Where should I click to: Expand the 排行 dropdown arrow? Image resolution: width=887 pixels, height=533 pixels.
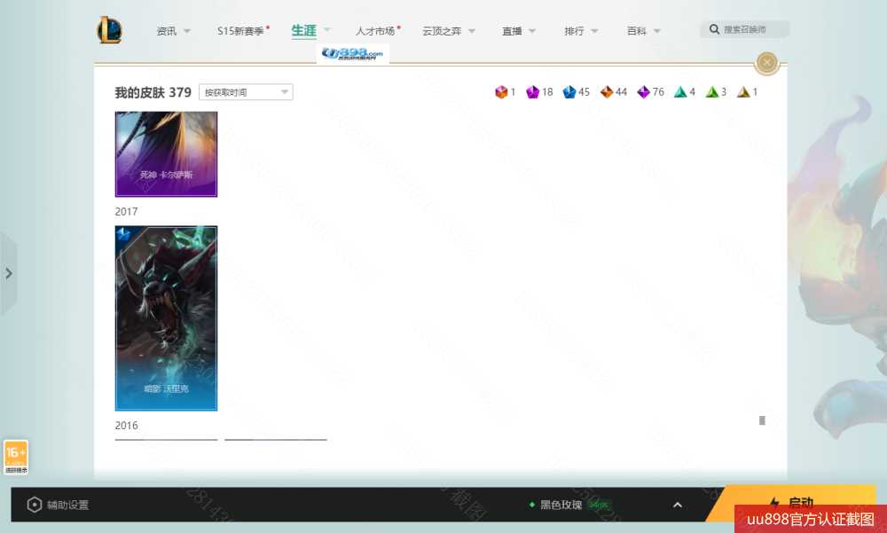coord(594,31)
